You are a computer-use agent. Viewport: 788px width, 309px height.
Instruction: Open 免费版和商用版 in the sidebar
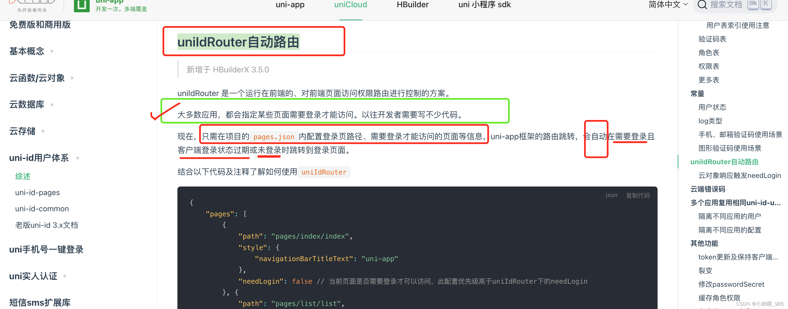tap(40, 24)
